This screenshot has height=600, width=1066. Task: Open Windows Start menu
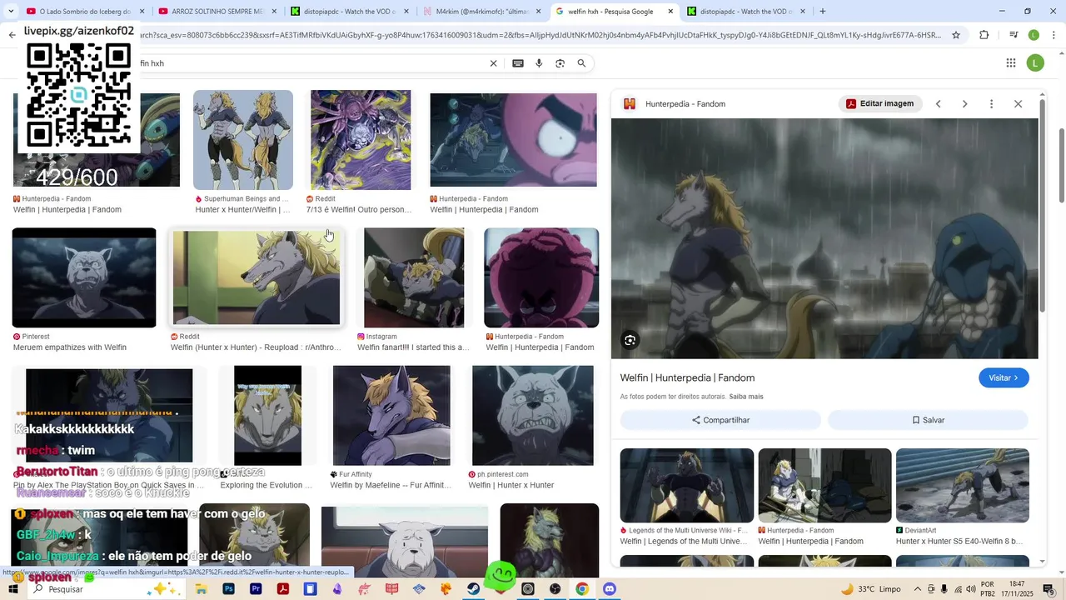14,589
